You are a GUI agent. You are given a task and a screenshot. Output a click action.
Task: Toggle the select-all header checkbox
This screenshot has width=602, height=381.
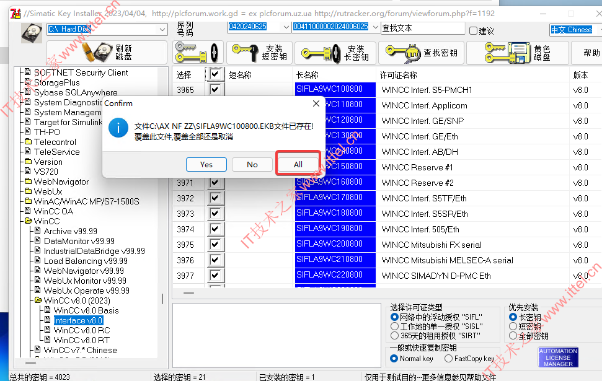click(215, 74)
